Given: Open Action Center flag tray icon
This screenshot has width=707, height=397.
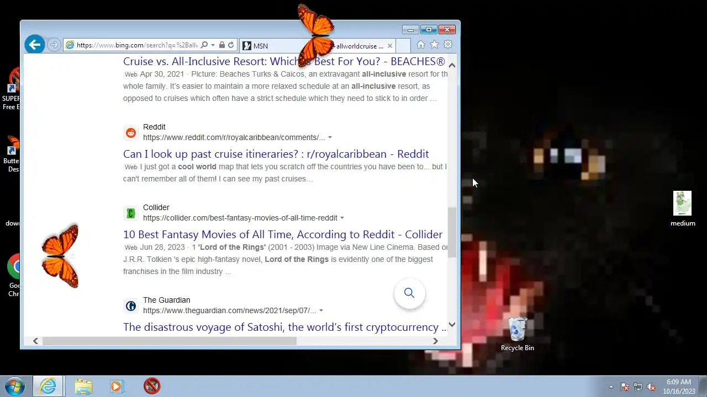Looking at the screenshot, I should [625, 387].
